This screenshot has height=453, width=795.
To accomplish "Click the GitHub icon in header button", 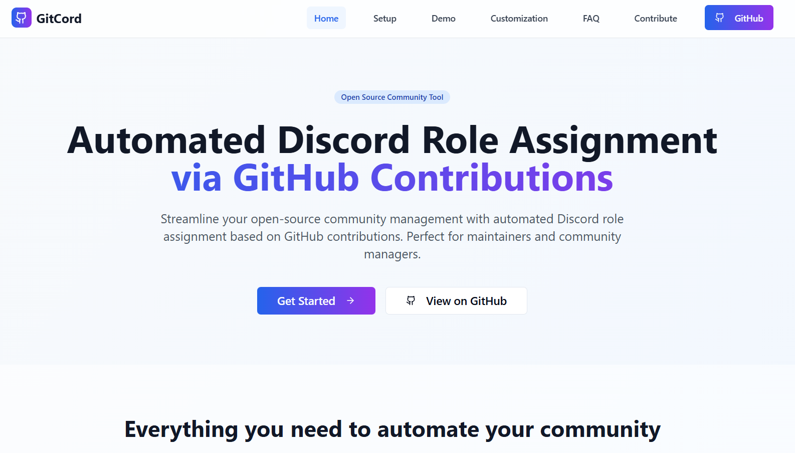I will pyautogui.click(x=719, y=18).
